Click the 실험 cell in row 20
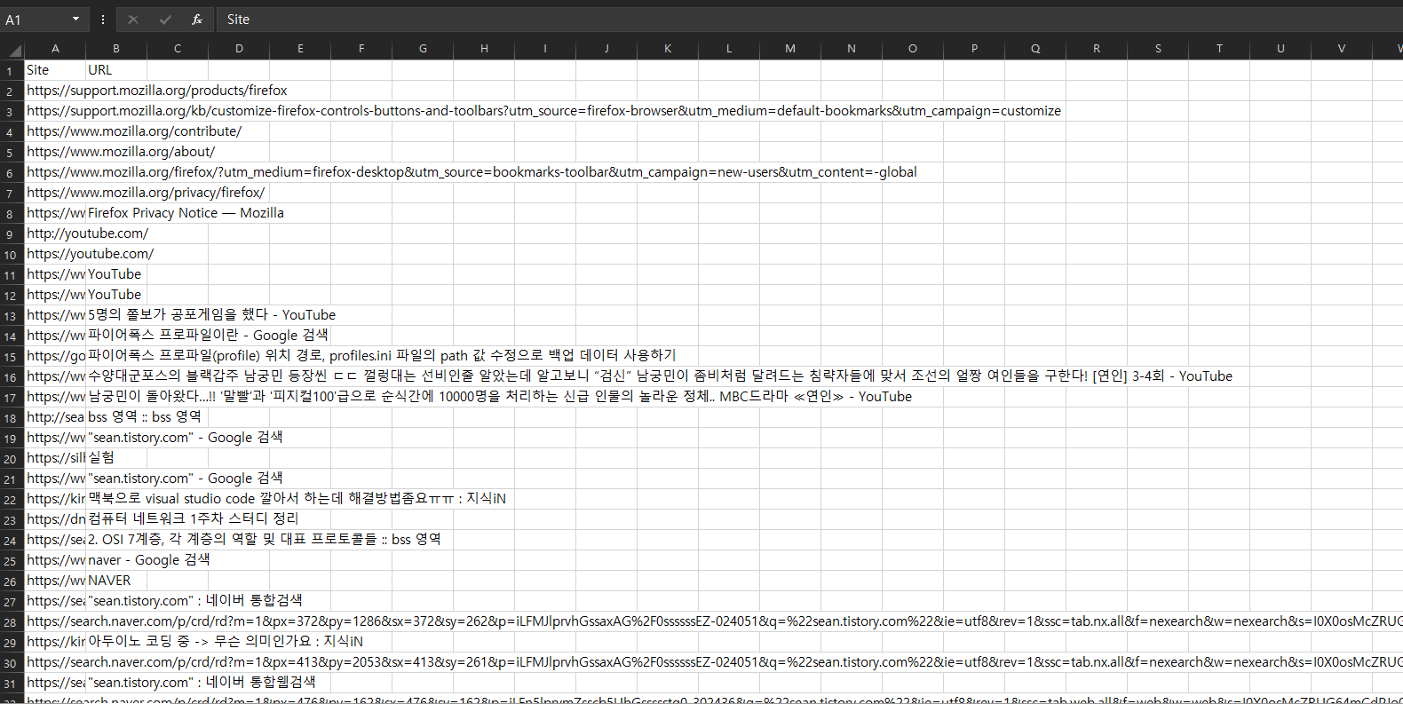Viewport: 1403px width, 704px height. pyautogui.click(x=101, y=458)
